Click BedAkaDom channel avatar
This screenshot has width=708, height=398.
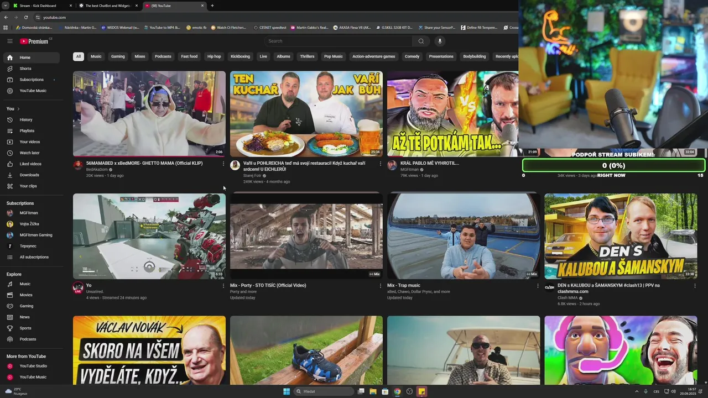tap(77, 165)
